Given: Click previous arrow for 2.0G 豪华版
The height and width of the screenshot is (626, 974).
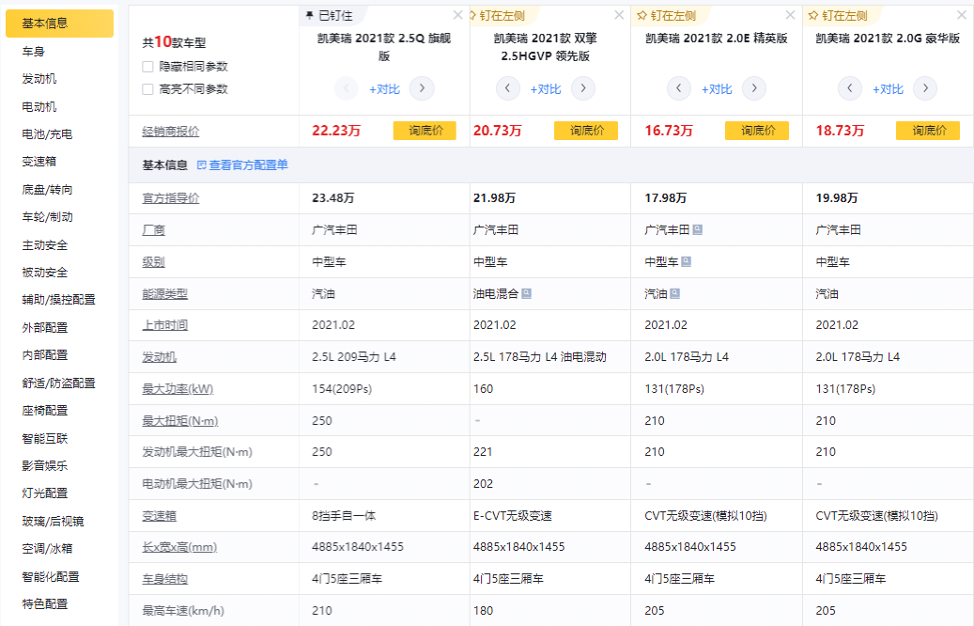Looking at the screenshot, I should coord(850,88).
